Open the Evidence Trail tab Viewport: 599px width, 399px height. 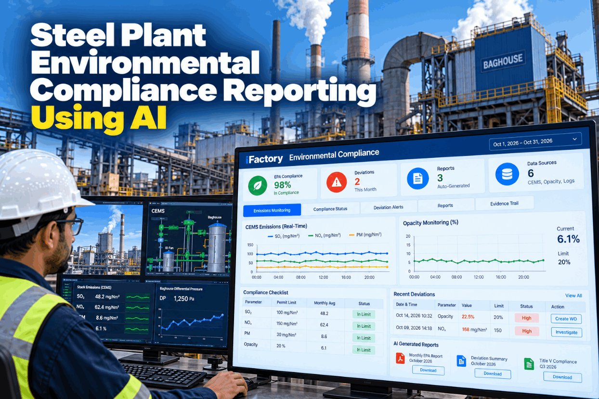click(x=504, y=204)
